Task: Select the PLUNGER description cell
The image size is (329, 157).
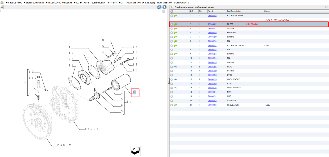Action: [x=231, y=32]
